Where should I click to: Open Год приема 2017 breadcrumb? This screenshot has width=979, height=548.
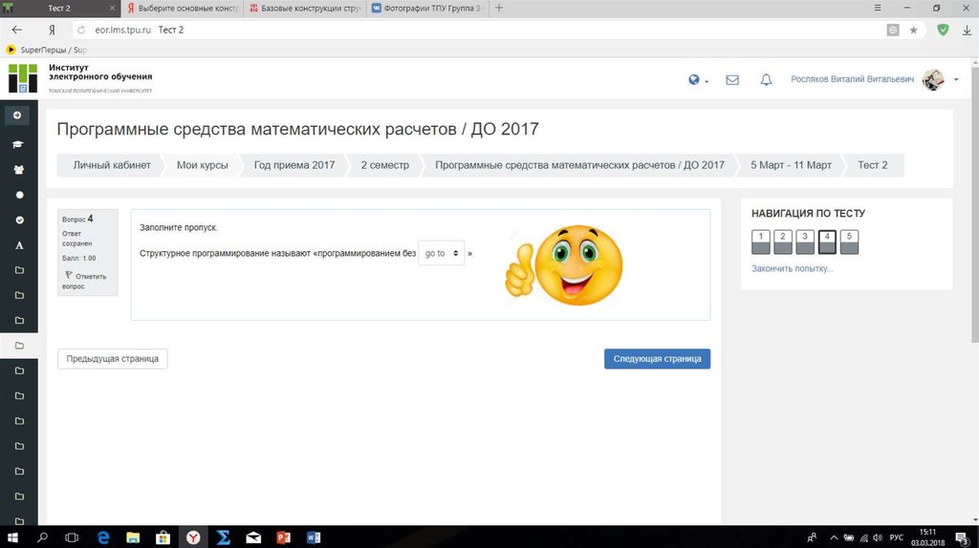pos(294,165)
